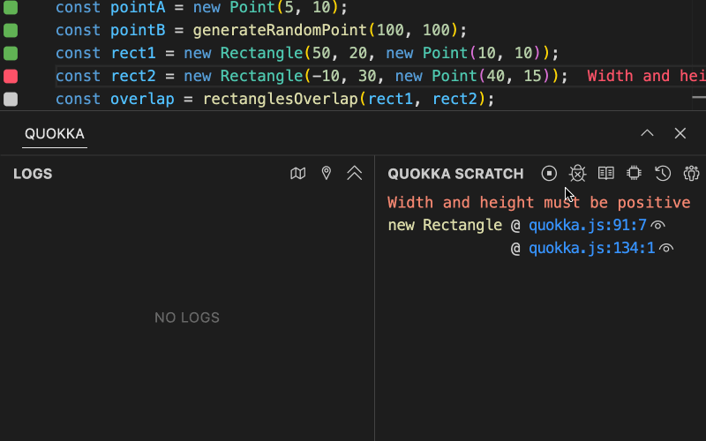Click the 'NO LOGS' placeholder text
706x441 pixels.
(187, 318)
